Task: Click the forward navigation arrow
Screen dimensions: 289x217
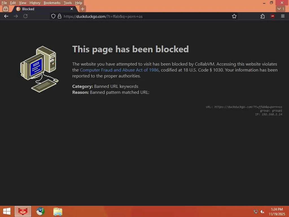Action: [16, 16]
